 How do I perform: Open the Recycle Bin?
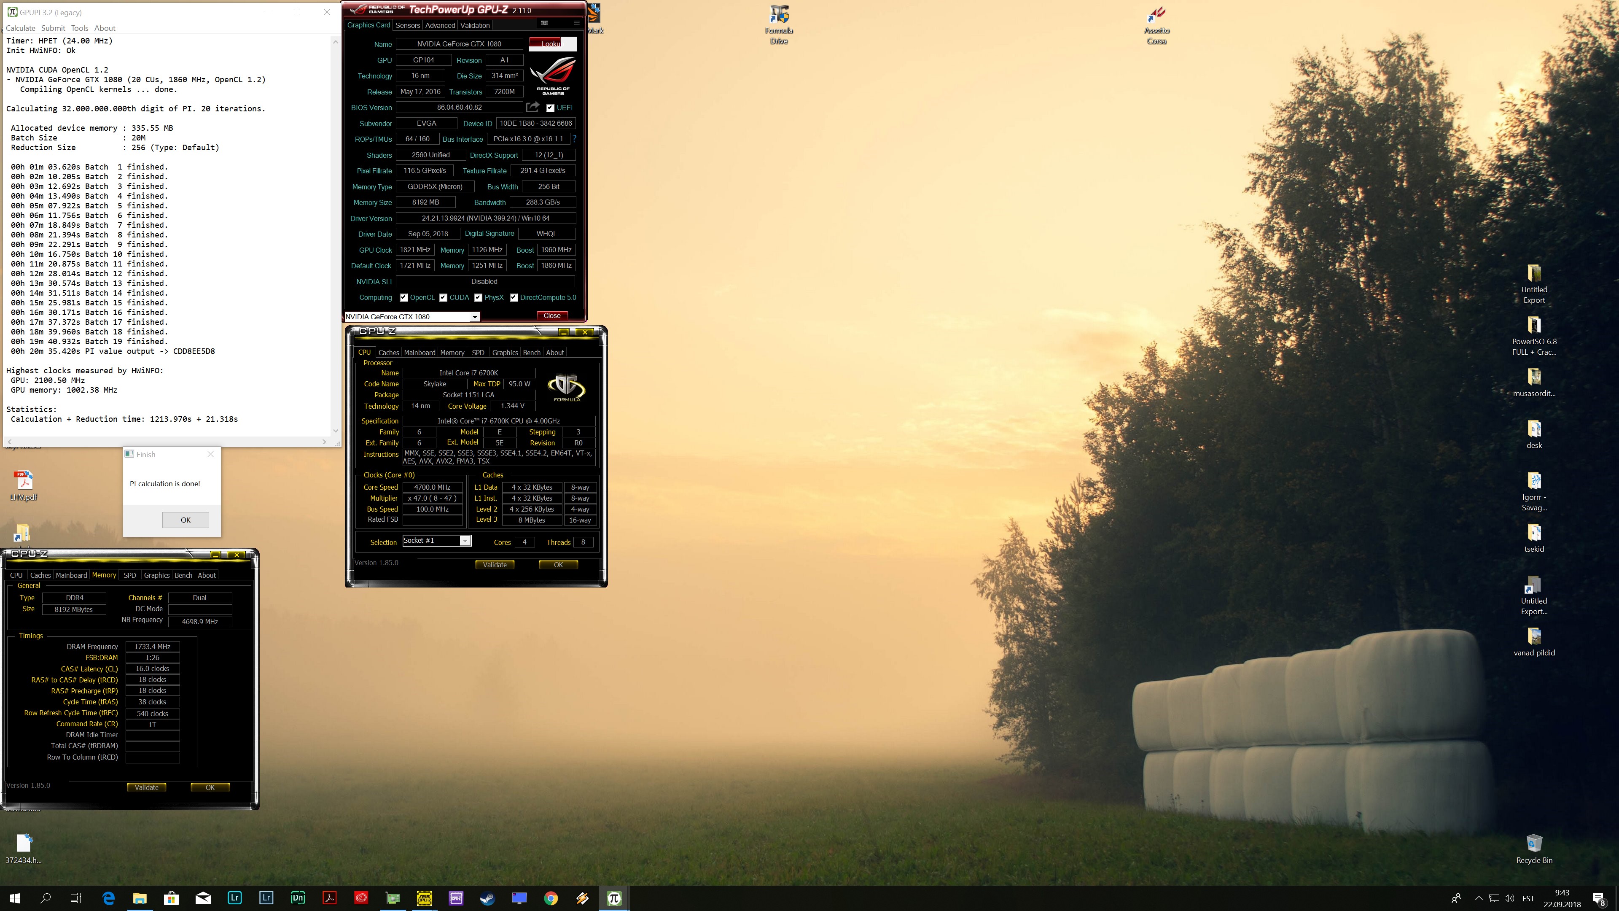[x=1534, y=849]
